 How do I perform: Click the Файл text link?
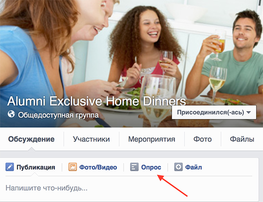[x=194, y=167]
